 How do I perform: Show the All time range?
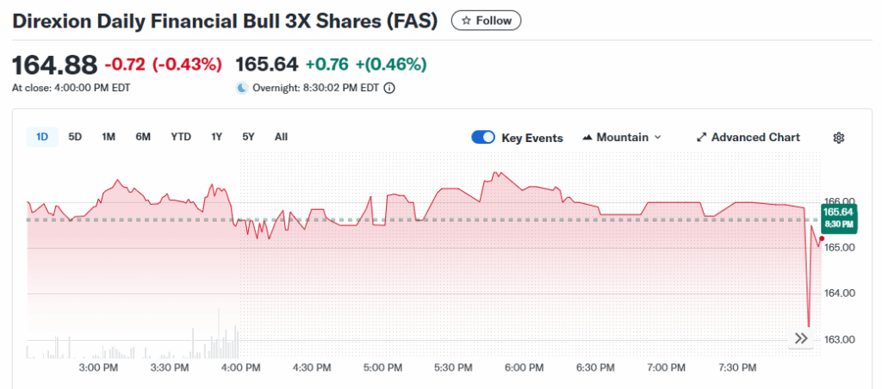(x=281, y=137)
